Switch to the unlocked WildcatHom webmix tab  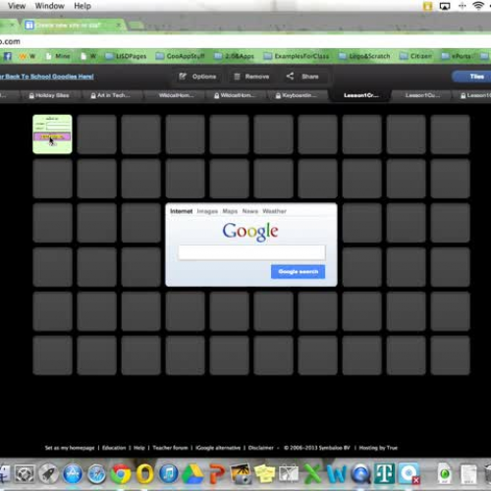coord(176,95)
